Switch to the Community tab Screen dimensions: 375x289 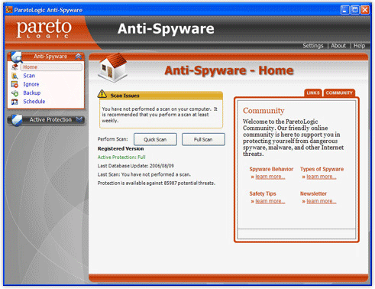tap(339, 93)
